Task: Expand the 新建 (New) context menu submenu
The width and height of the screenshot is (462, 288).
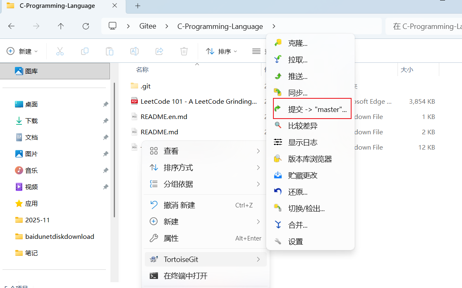Action: click(x=258, y=222)
